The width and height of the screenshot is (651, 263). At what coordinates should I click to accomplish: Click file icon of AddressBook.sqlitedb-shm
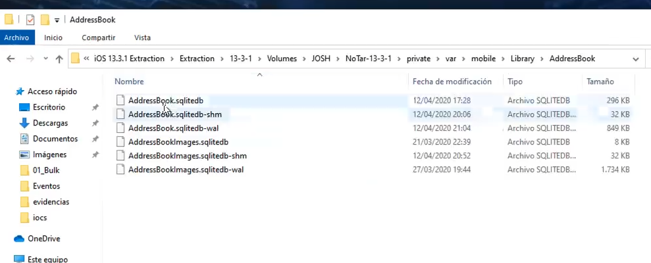[120, 114]
